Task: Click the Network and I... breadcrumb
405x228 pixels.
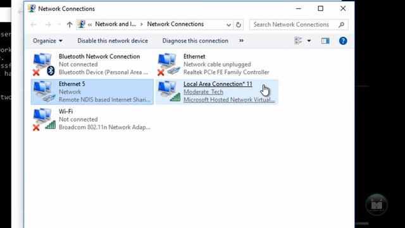Action: [x=115, y=24]
